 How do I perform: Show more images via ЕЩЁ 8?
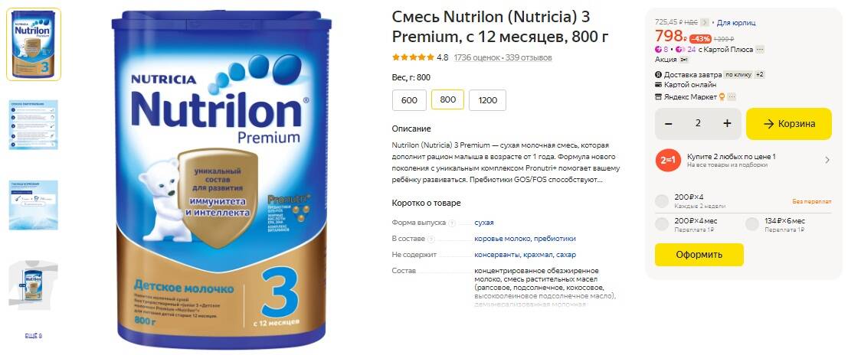34,336
